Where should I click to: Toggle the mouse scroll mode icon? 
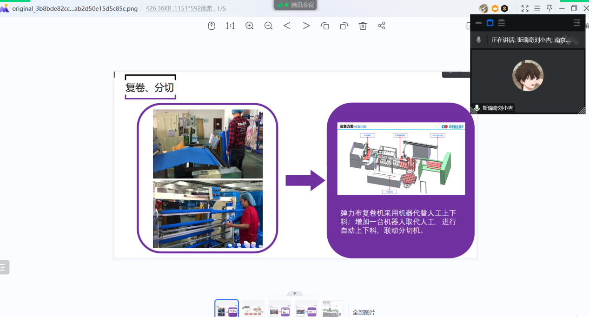pyautogui.click(x=212, y=26)
